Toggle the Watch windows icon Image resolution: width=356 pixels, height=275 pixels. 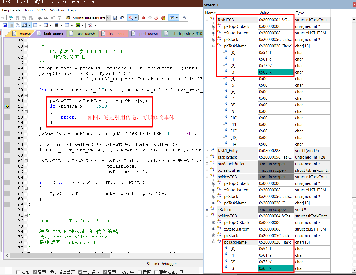tap(24, 25)
